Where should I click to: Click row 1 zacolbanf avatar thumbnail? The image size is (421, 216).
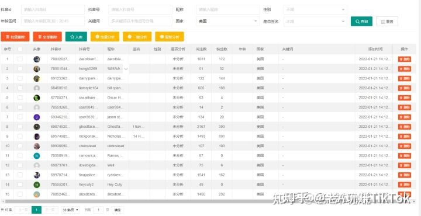tap(36, 59)
